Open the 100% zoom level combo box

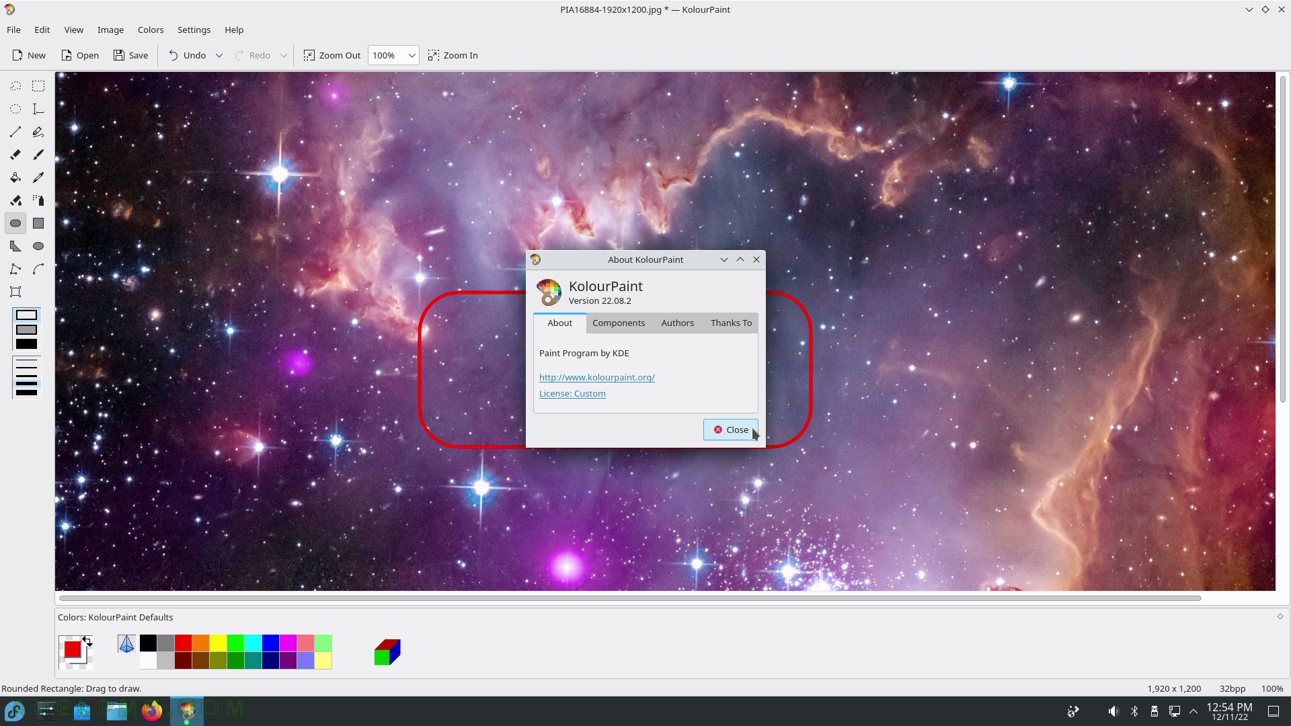click(393, 55)
